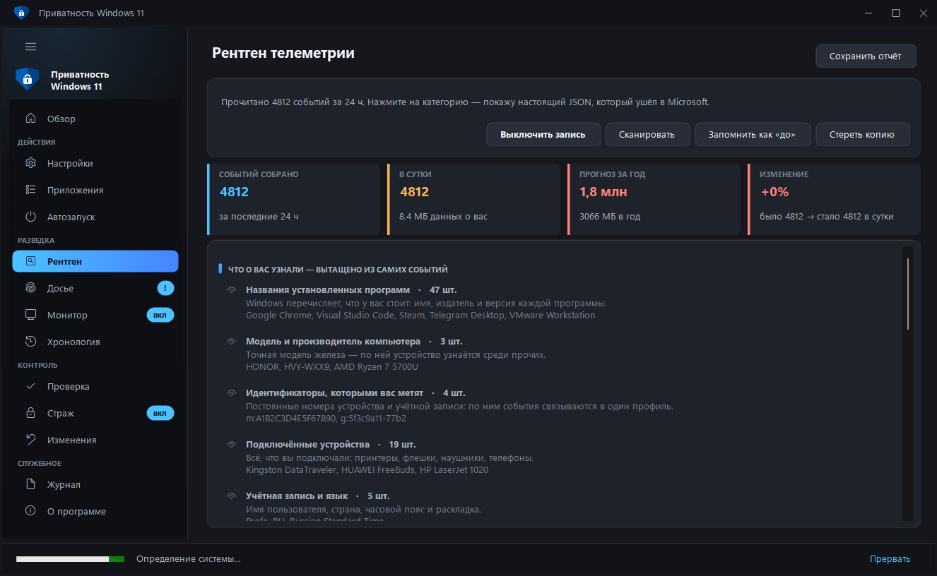Click the Автозапуск power icon

[x=30, y=217]
